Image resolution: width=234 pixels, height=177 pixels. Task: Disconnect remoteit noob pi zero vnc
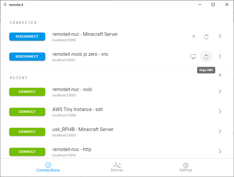click(27, 56)
